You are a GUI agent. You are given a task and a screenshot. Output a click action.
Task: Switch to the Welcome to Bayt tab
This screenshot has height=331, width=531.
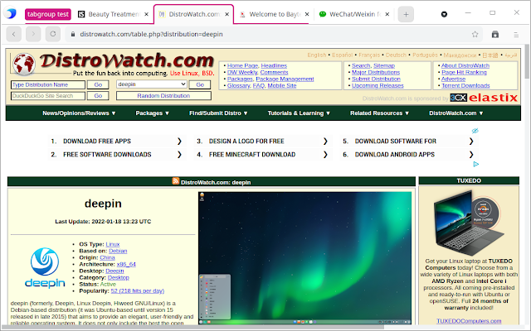point(275,14)
